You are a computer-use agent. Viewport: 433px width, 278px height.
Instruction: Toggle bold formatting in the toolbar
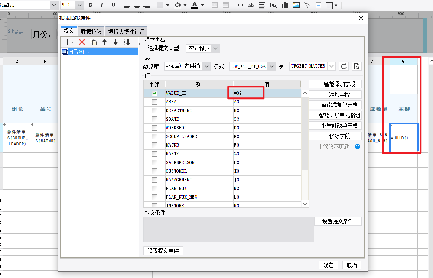click(90, 5)
